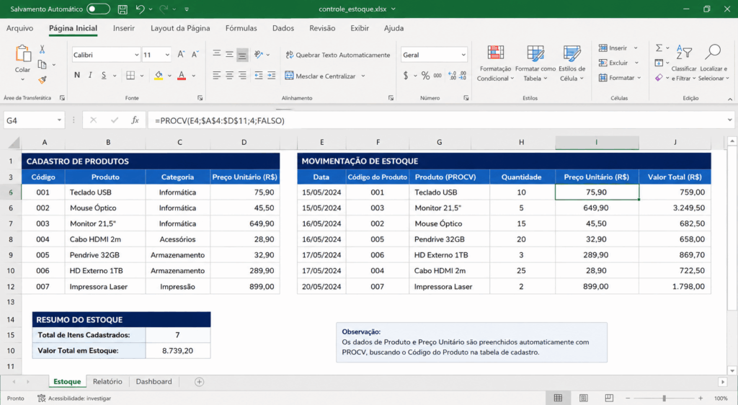Viewport: 738px width, 405px height.
Task: Apply the red font color A
Action: point(182,75)
